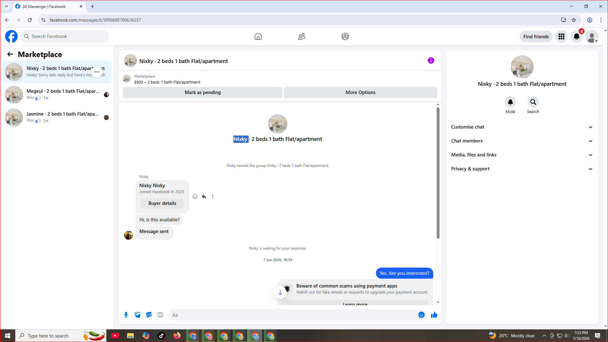The width and height of the screenshot is (608, 342).
Task: Open the GIF picker
Action: pos(160,315)
